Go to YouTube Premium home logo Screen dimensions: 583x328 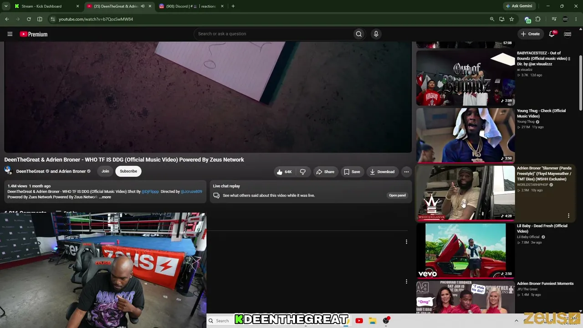tap(34, 34)
